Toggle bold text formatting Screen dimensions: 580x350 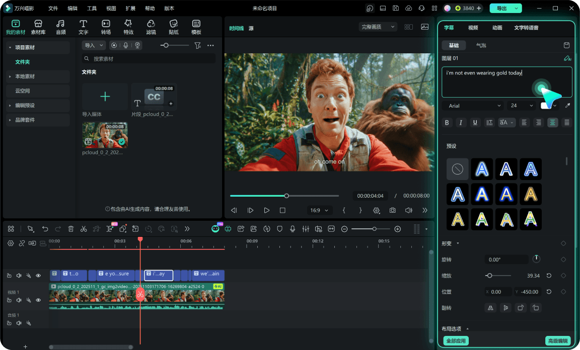click(447, 123)
